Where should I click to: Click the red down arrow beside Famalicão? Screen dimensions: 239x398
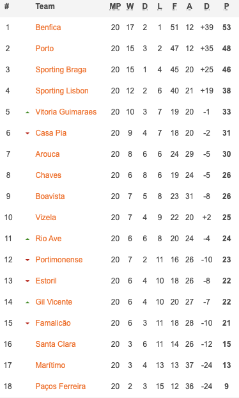tap(27, 323)
